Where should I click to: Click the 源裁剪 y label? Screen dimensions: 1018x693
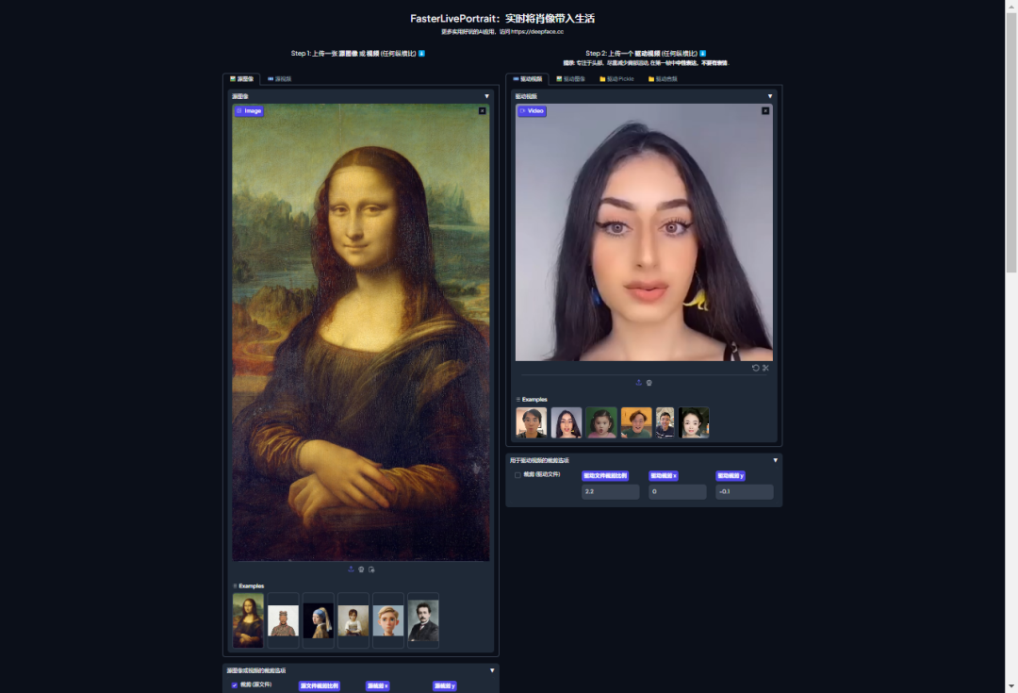[445, 685]
